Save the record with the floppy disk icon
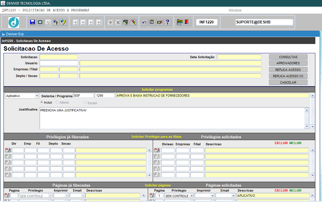The width and height of the screenshot is (322, 202). point(32,22)
